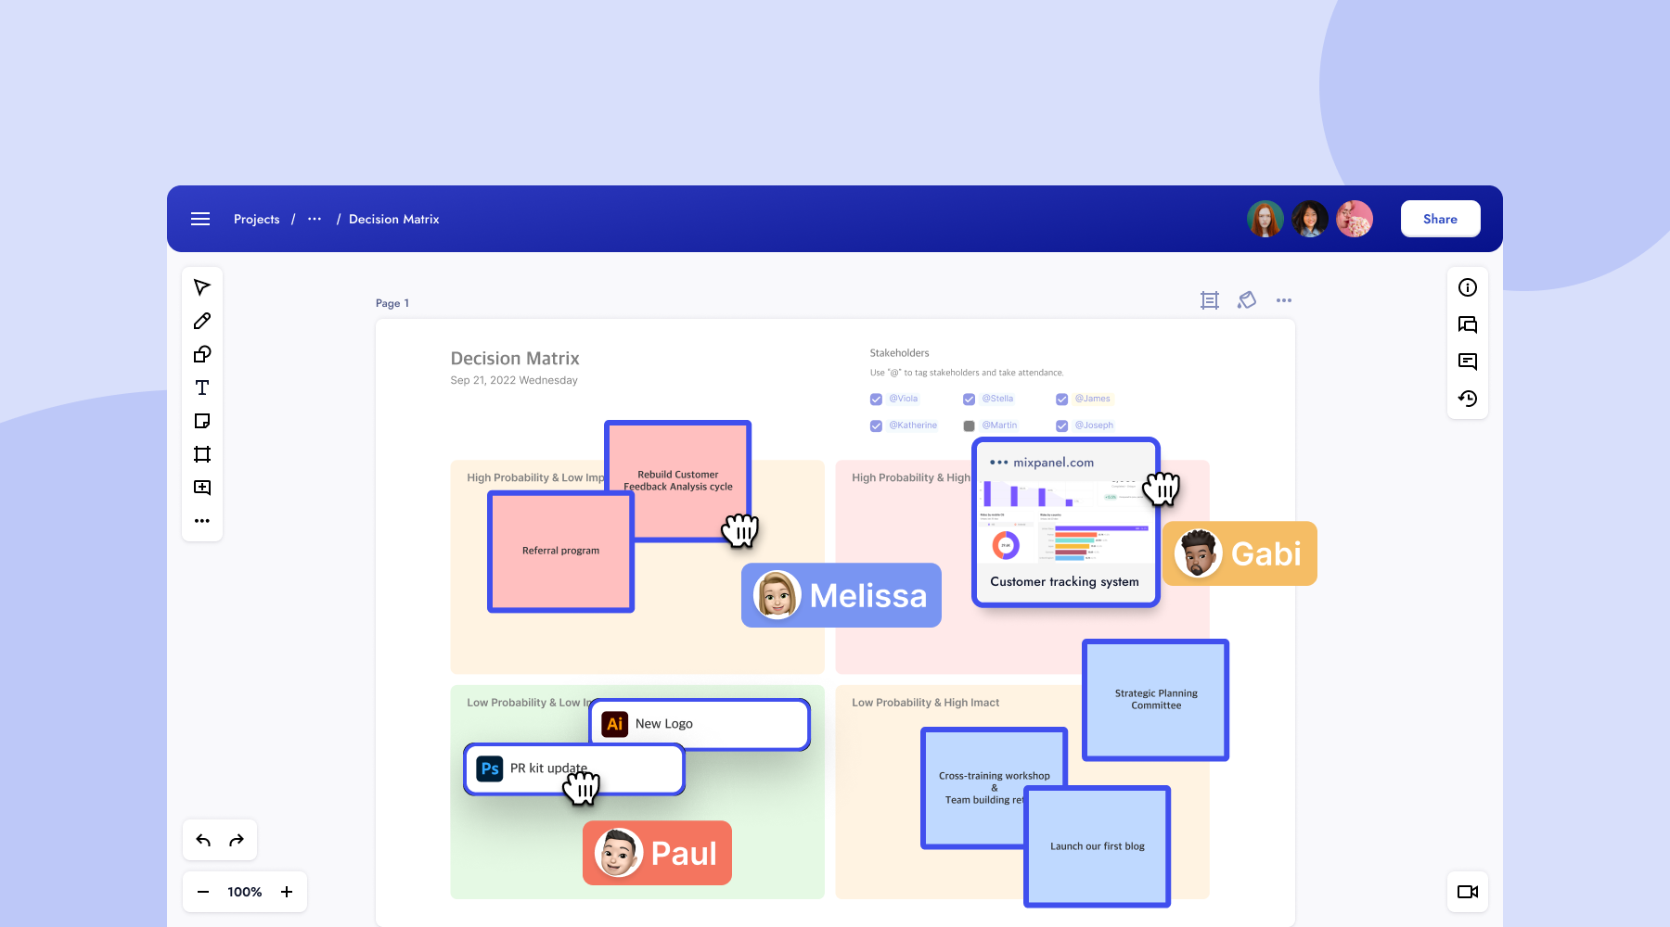Select the Text tool

pos(202,387)
